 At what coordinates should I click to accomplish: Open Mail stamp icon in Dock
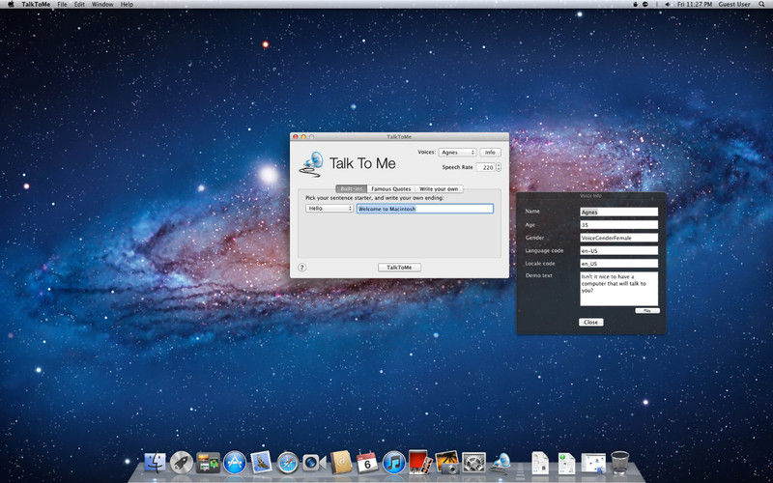click(x=261, y=463)
